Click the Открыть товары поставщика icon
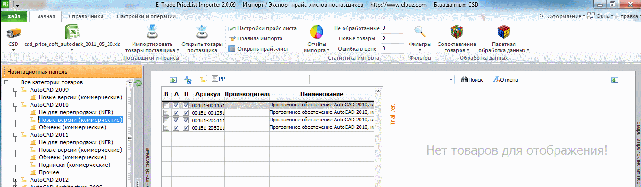 tap(202, 32)
